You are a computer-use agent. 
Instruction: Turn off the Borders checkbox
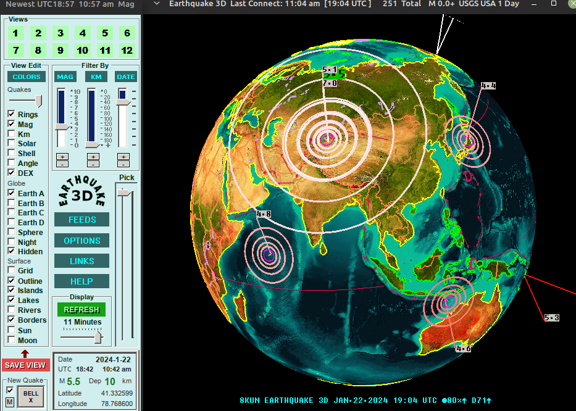[11, 320]
